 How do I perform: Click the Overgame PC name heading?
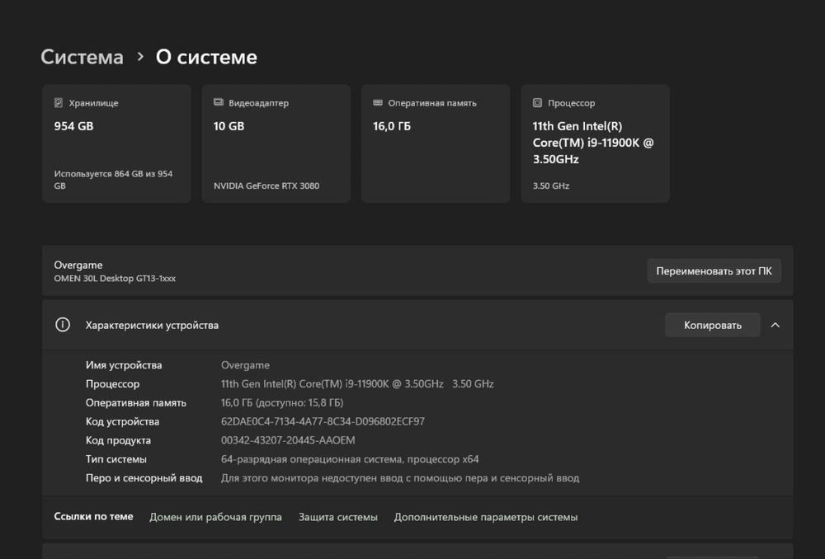pos(78,265)
